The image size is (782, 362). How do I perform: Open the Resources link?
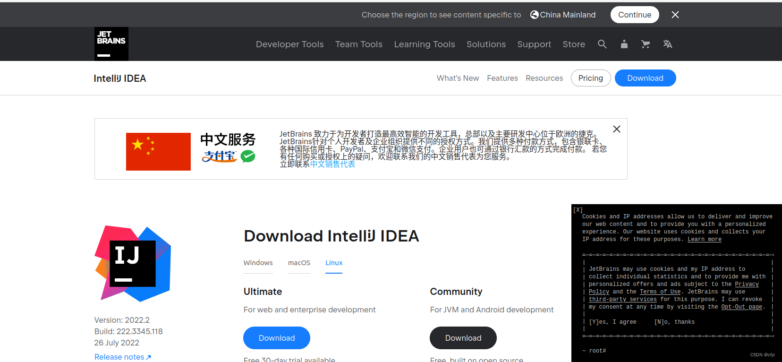point(544,78)
